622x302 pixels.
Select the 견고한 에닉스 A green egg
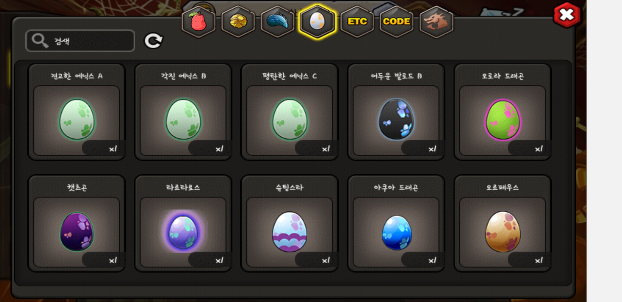pyautogui.click(x=76, y=112)
